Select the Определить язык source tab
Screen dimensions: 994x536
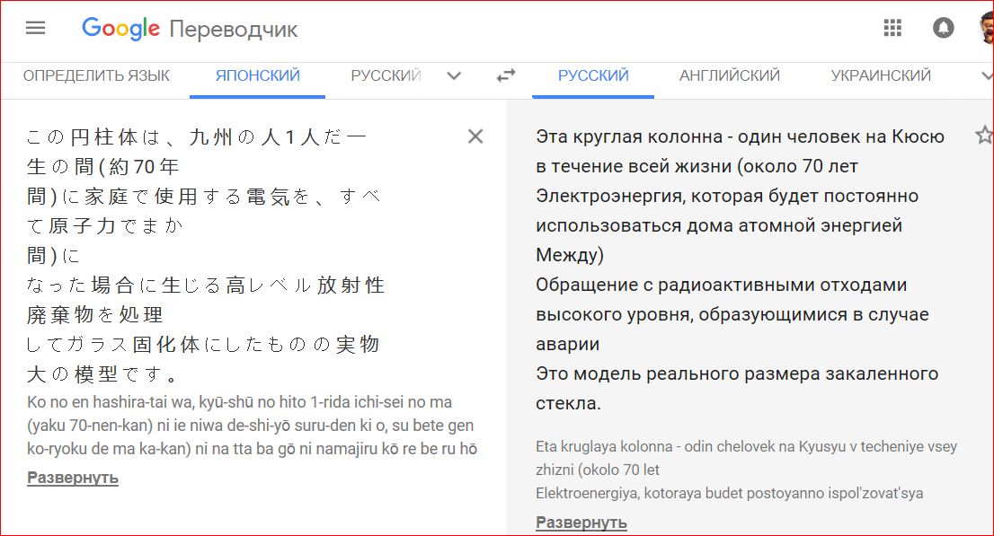[x=96, y=76]
